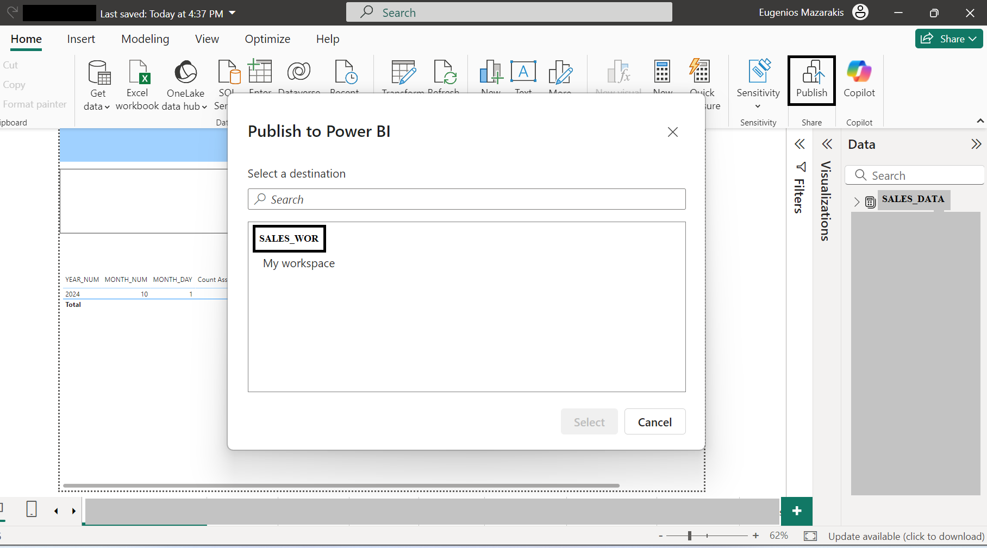Go to next page tab arrow
Screen dimensions: 987x548
pyautogui.click(x=74, y=511)
